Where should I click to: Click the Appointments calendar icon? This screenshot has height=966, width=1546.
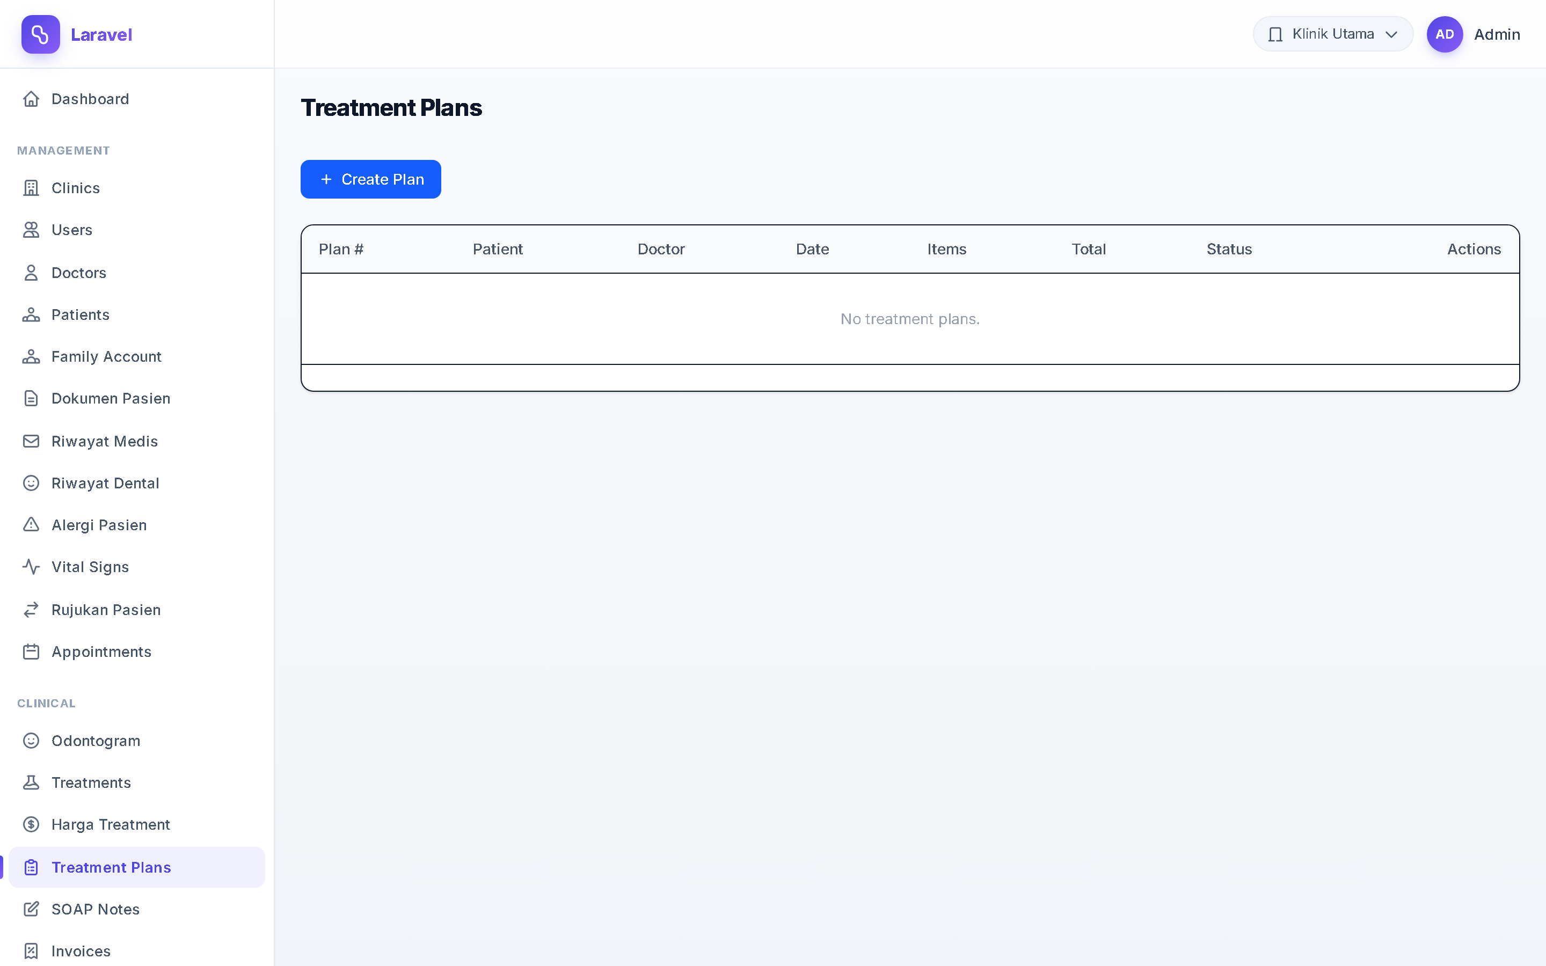31,652
